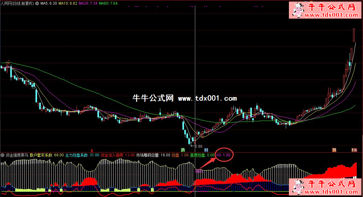Click the red 资金流入强度 label
Viewport: 363px width, 197px height.
pyautogui.click(x=118, y=155)
